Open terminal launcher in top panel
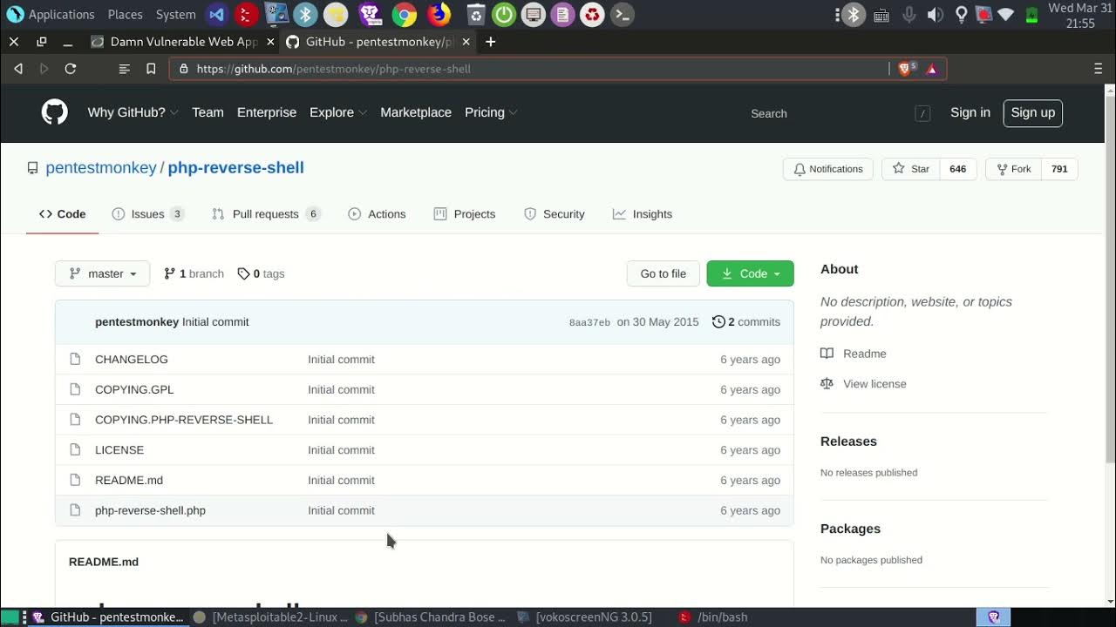The height and width of the screenshot is (627, 1116). 621,14
